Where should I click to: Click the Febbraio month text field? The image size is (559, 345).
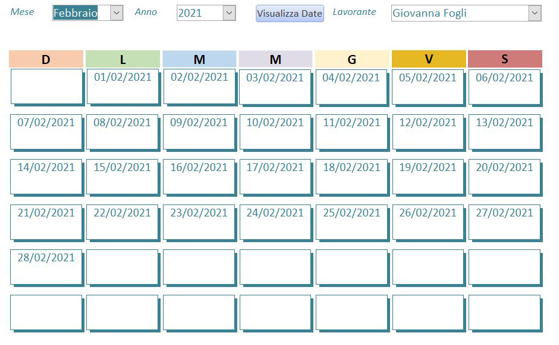tap(81, 13)
